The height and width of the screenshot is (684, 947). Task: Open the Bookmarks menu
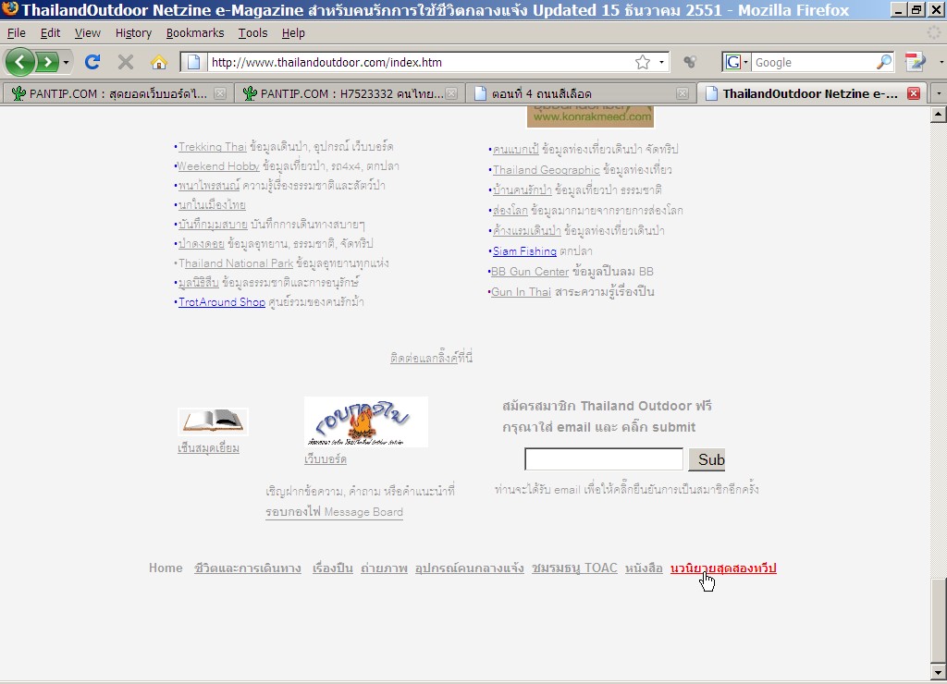pyautogui.click(x=195, y=33)
